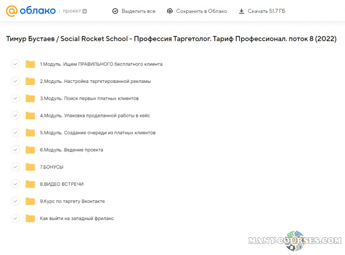Open folder icon for 6.Модуль. Ведение проекта
This screenshot has width=345, height=255.
coord(30,150)
